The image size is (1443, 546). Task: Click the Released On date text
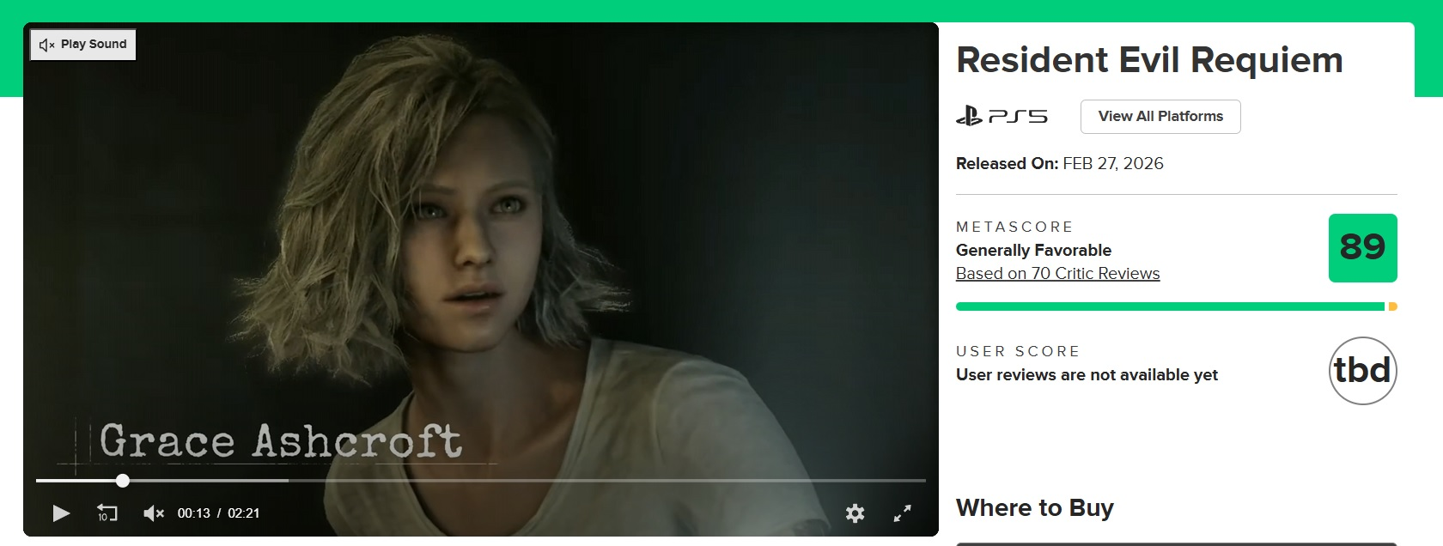tap(1060, 164)
